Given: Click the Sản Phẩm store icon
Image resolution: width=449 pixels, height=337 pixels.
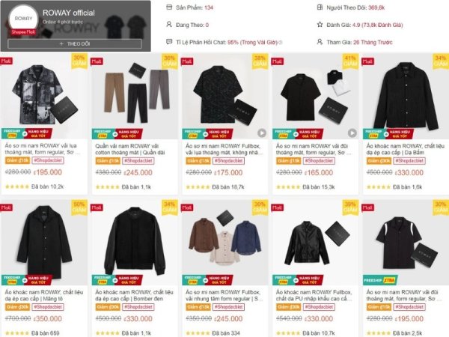Looking at the screenshot, I should pos(169,7).
